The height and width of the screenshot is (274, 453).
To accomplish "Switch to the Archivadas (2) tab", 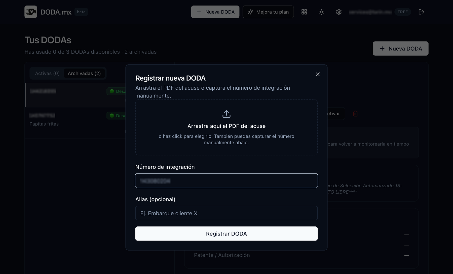I will click(x=84, y=73).
